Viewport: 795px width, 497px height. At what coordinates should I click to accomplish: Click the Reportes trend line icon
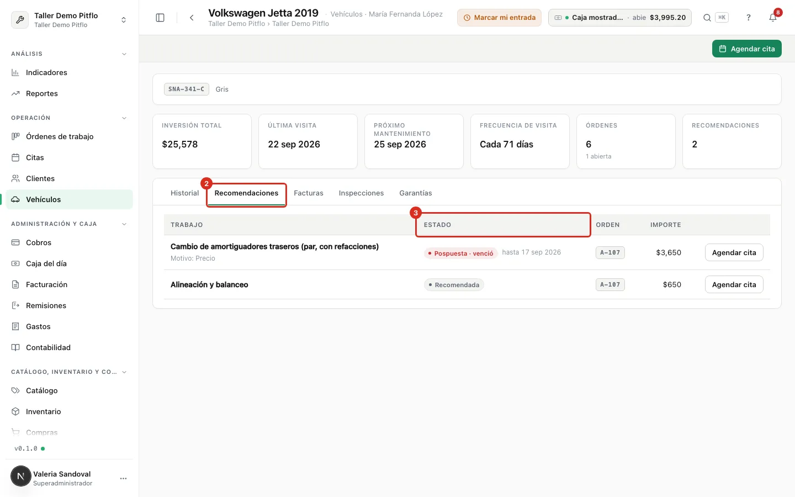coord(15,93)
